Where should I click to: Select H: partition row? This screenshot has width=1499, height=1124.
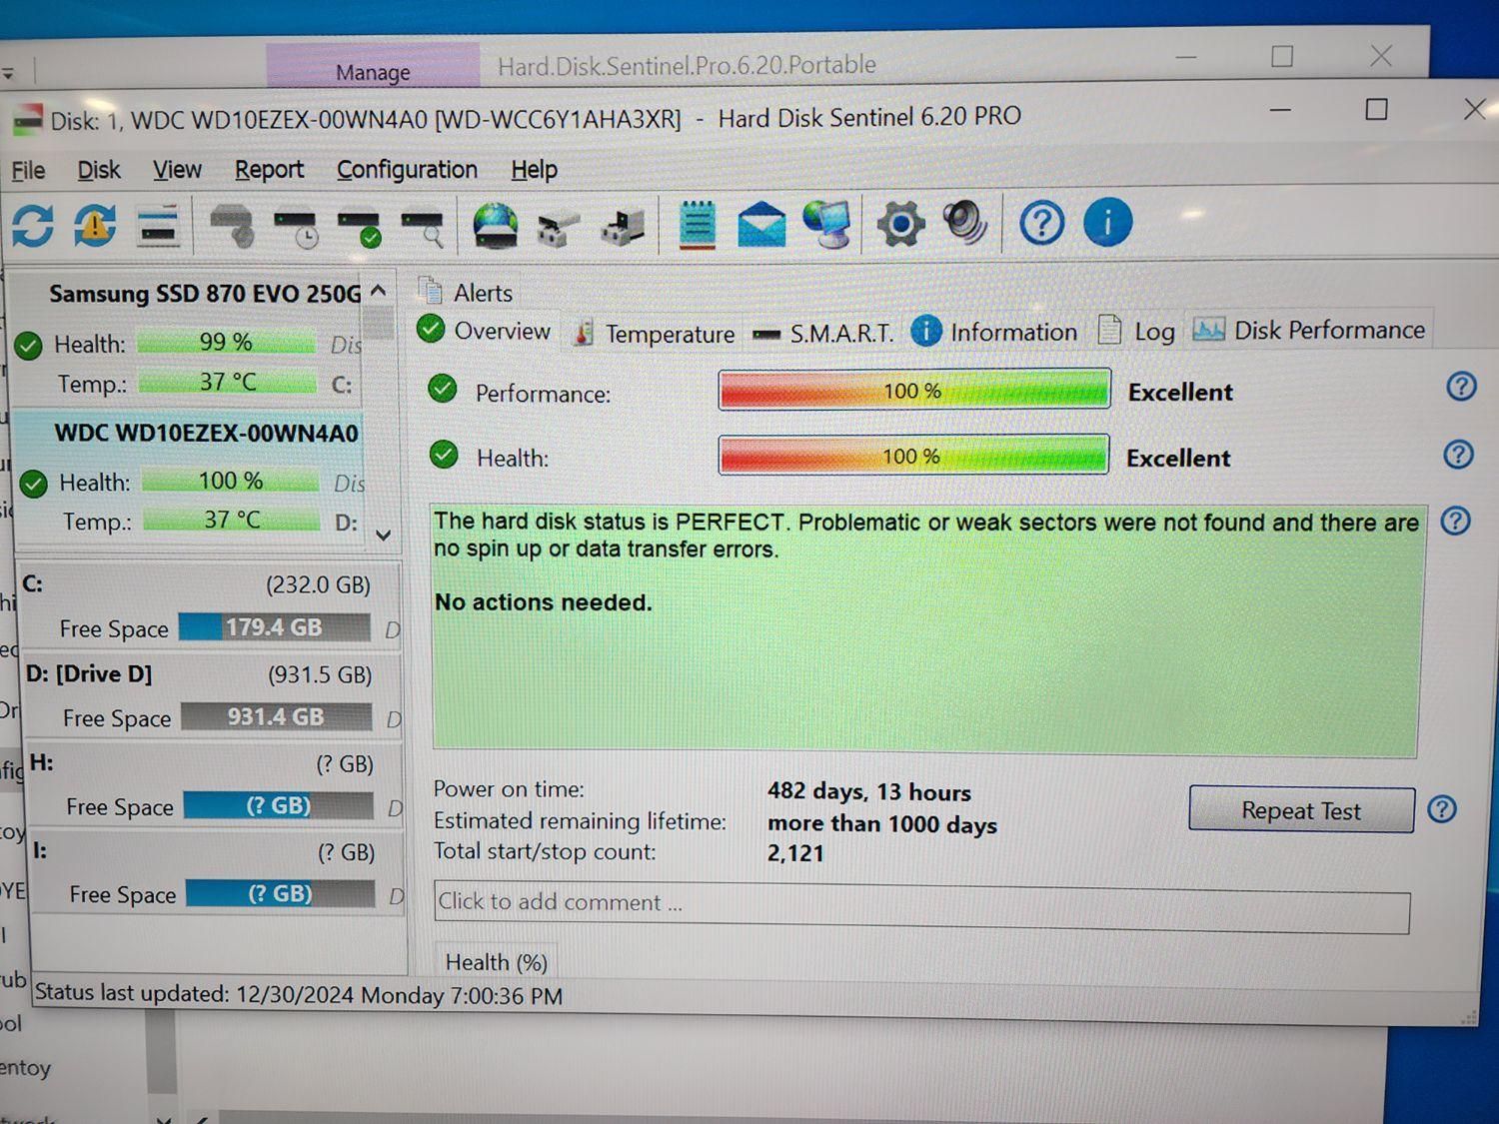(x=216, y=784)
